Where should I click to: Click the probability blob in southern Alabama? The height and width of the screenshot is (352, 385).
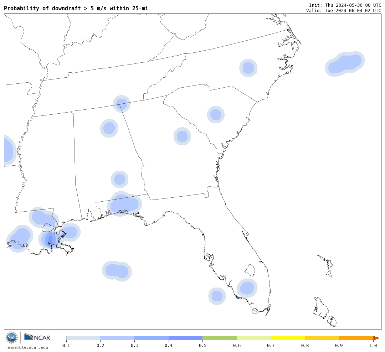119,180
